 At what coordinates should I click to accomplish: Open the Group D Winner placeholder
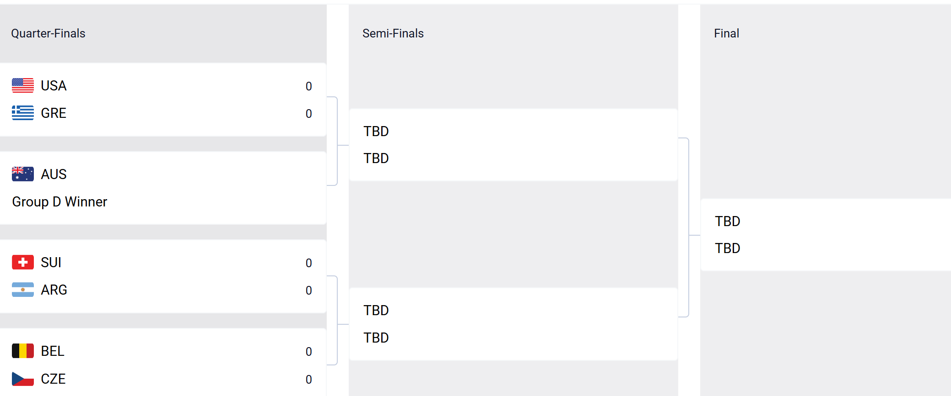click(x=59, y=201)
